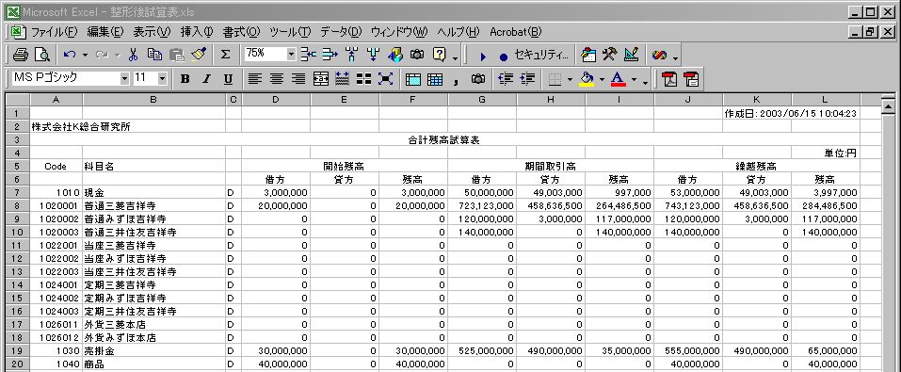Open the Help question mark icon

click(x=439, y=56)
